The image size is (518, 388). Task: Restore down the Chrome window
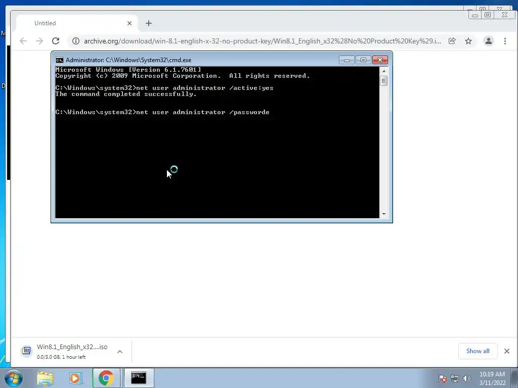pyautogui.click(x=488, y=15)
